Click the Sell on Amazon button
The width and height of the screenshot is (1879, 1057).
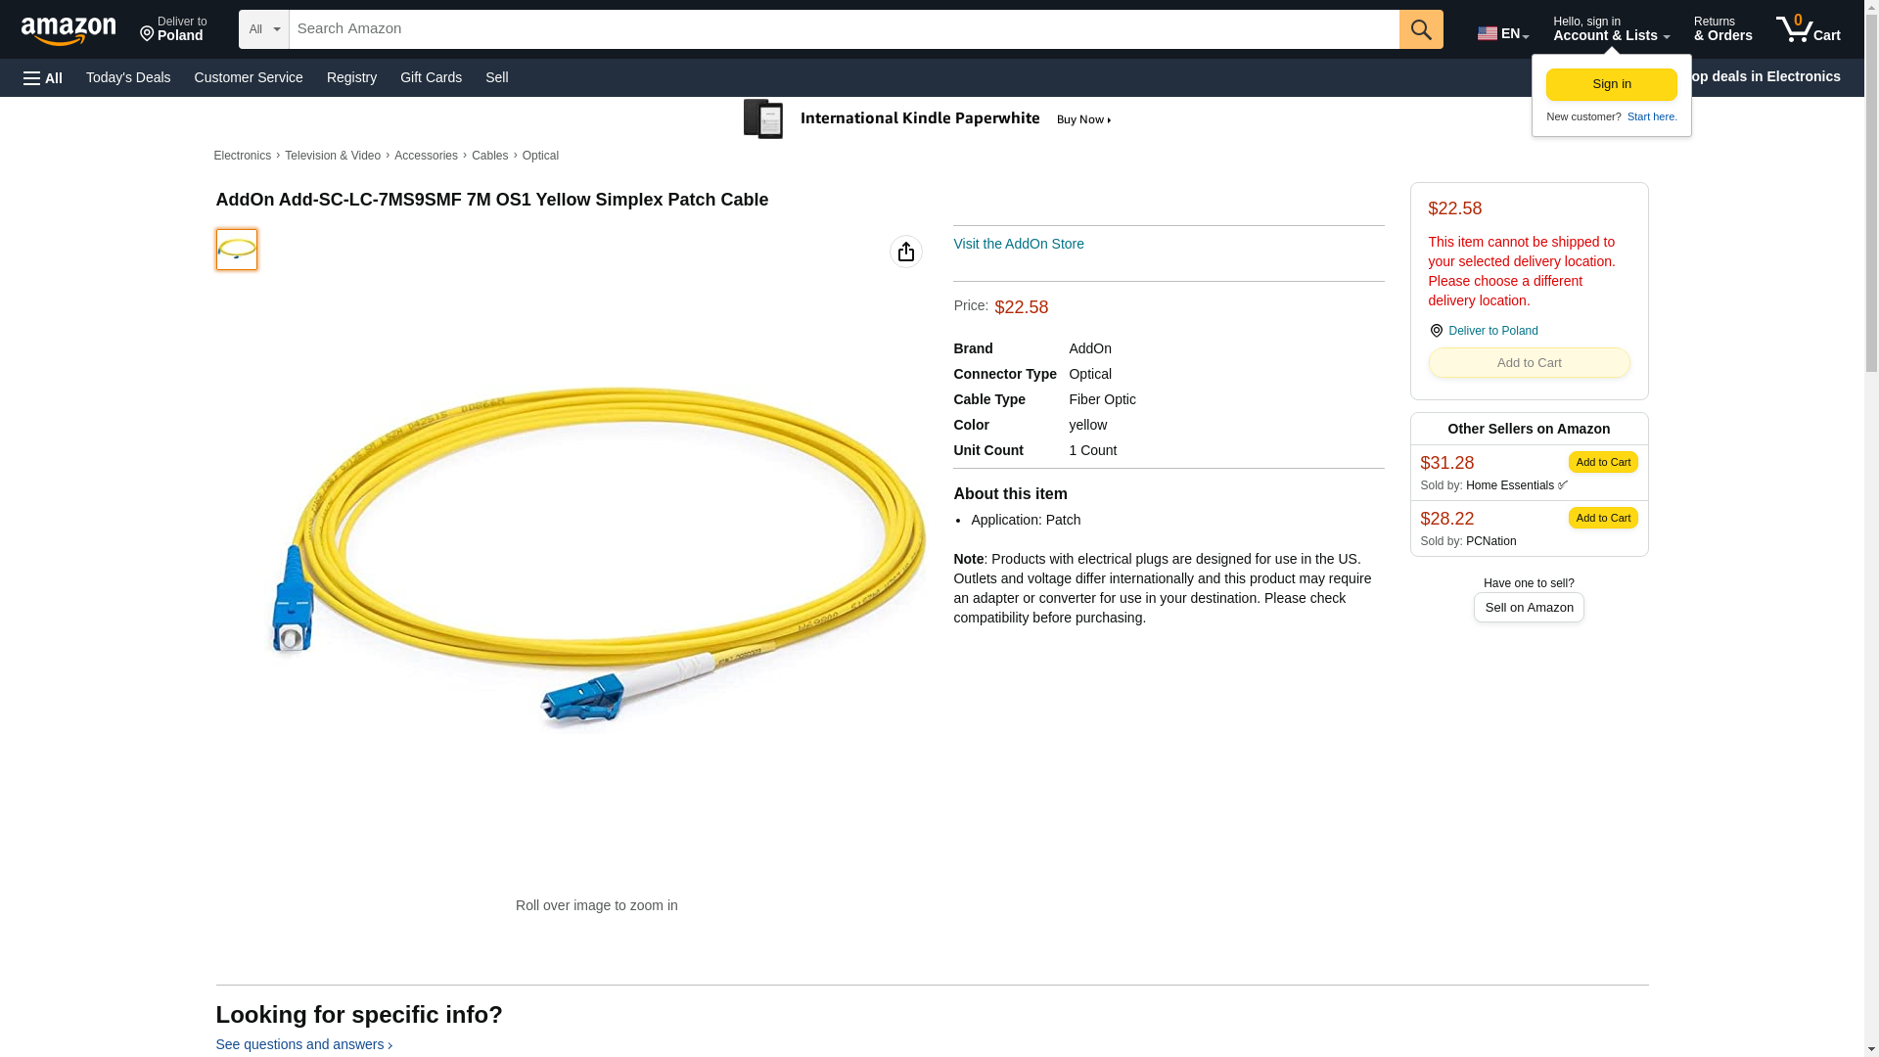tap(1529, 608)
